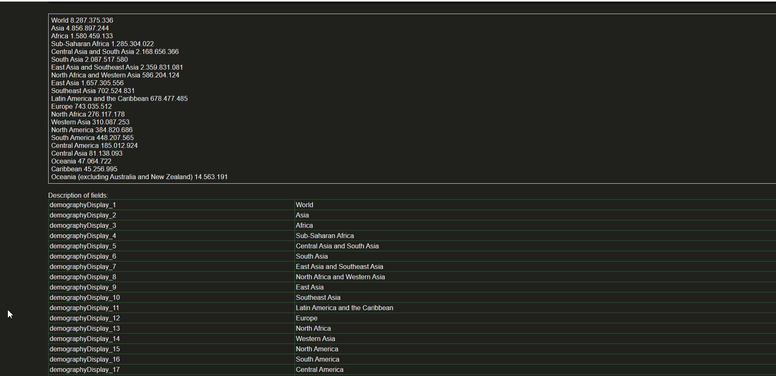Choose the 'demographyDisplay_17' field cell
Viewport: 776px width, 376px height.
click(171, 369)
